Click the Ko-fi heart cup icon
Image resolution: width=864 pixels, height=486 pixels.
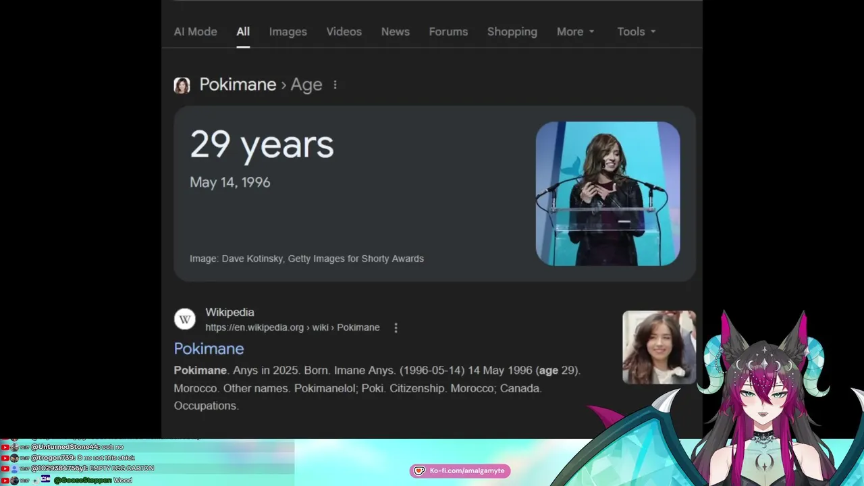[x=419, y=470]
